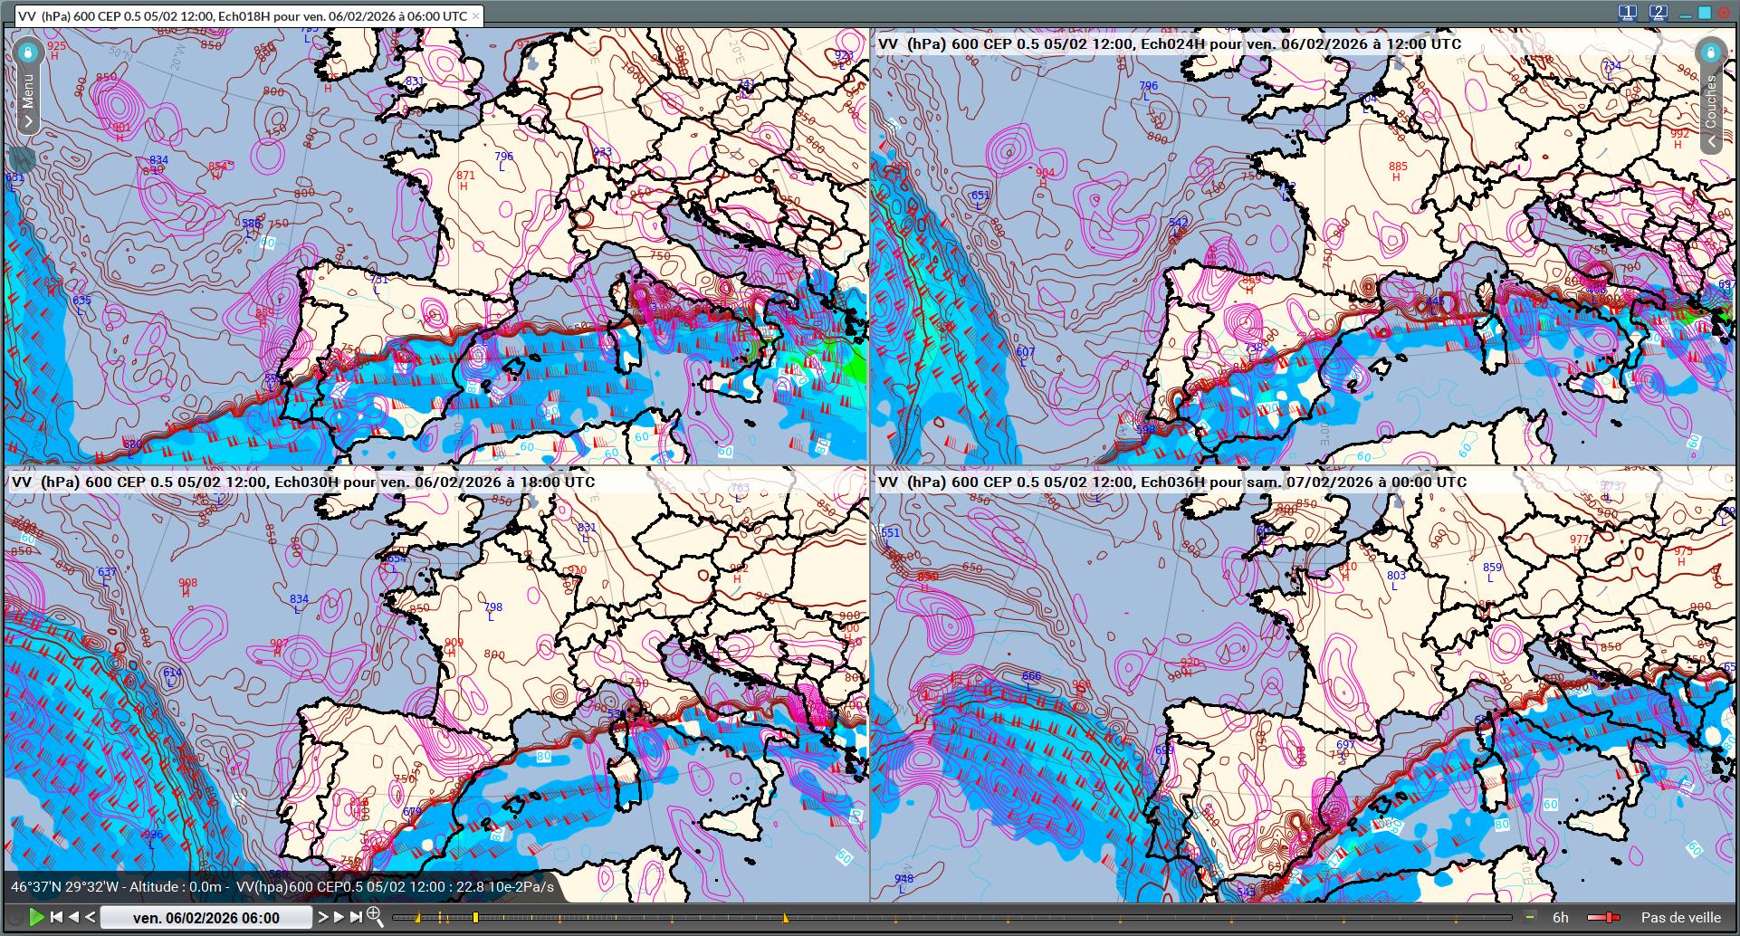Click the Pas de veille label
The height and width of the screenshot is (936, 1740).
(1680, 917)
